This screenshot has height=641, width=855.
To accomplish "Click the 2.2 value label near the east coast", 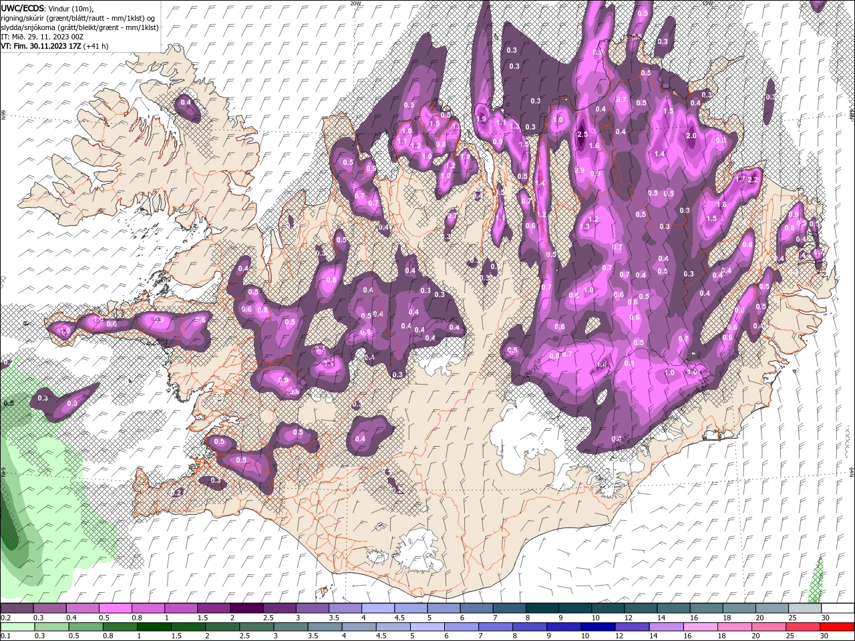I will tap(754, 180).
